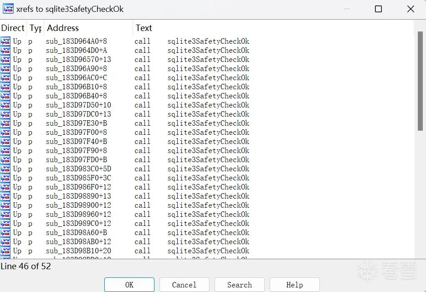Select address sub_183D96B40+8
The height and width of the screenshot is (292, 426).
77,96
